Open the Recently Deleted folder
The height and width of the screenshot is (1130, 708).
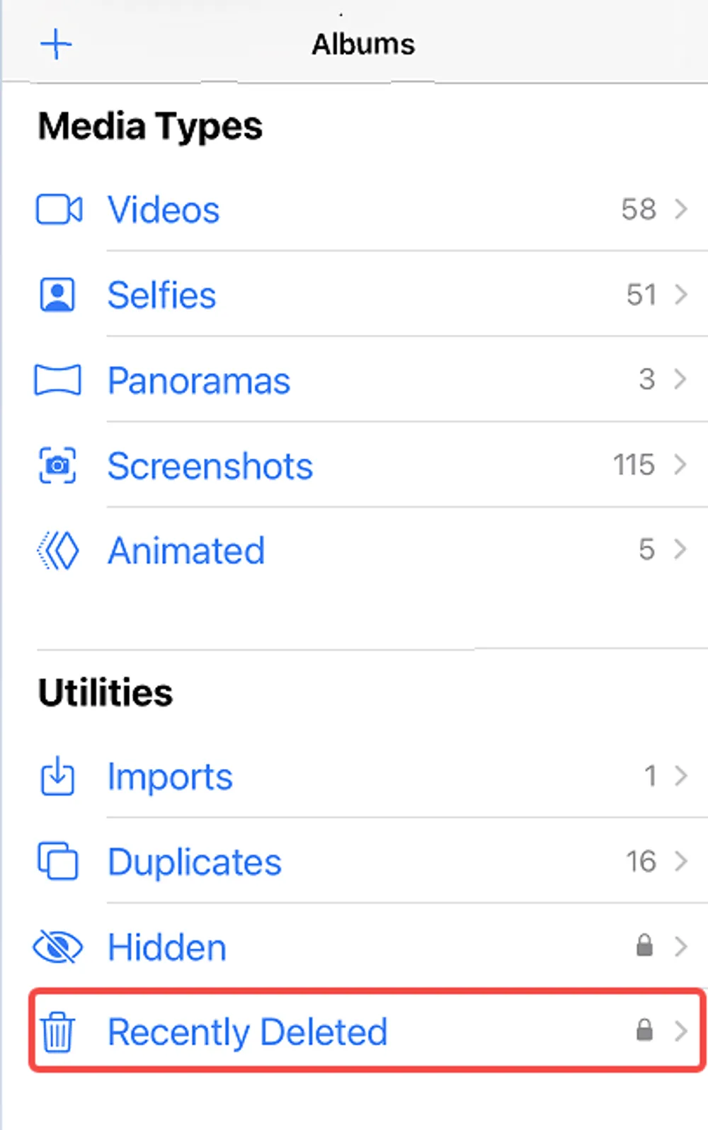point(368,1031)
